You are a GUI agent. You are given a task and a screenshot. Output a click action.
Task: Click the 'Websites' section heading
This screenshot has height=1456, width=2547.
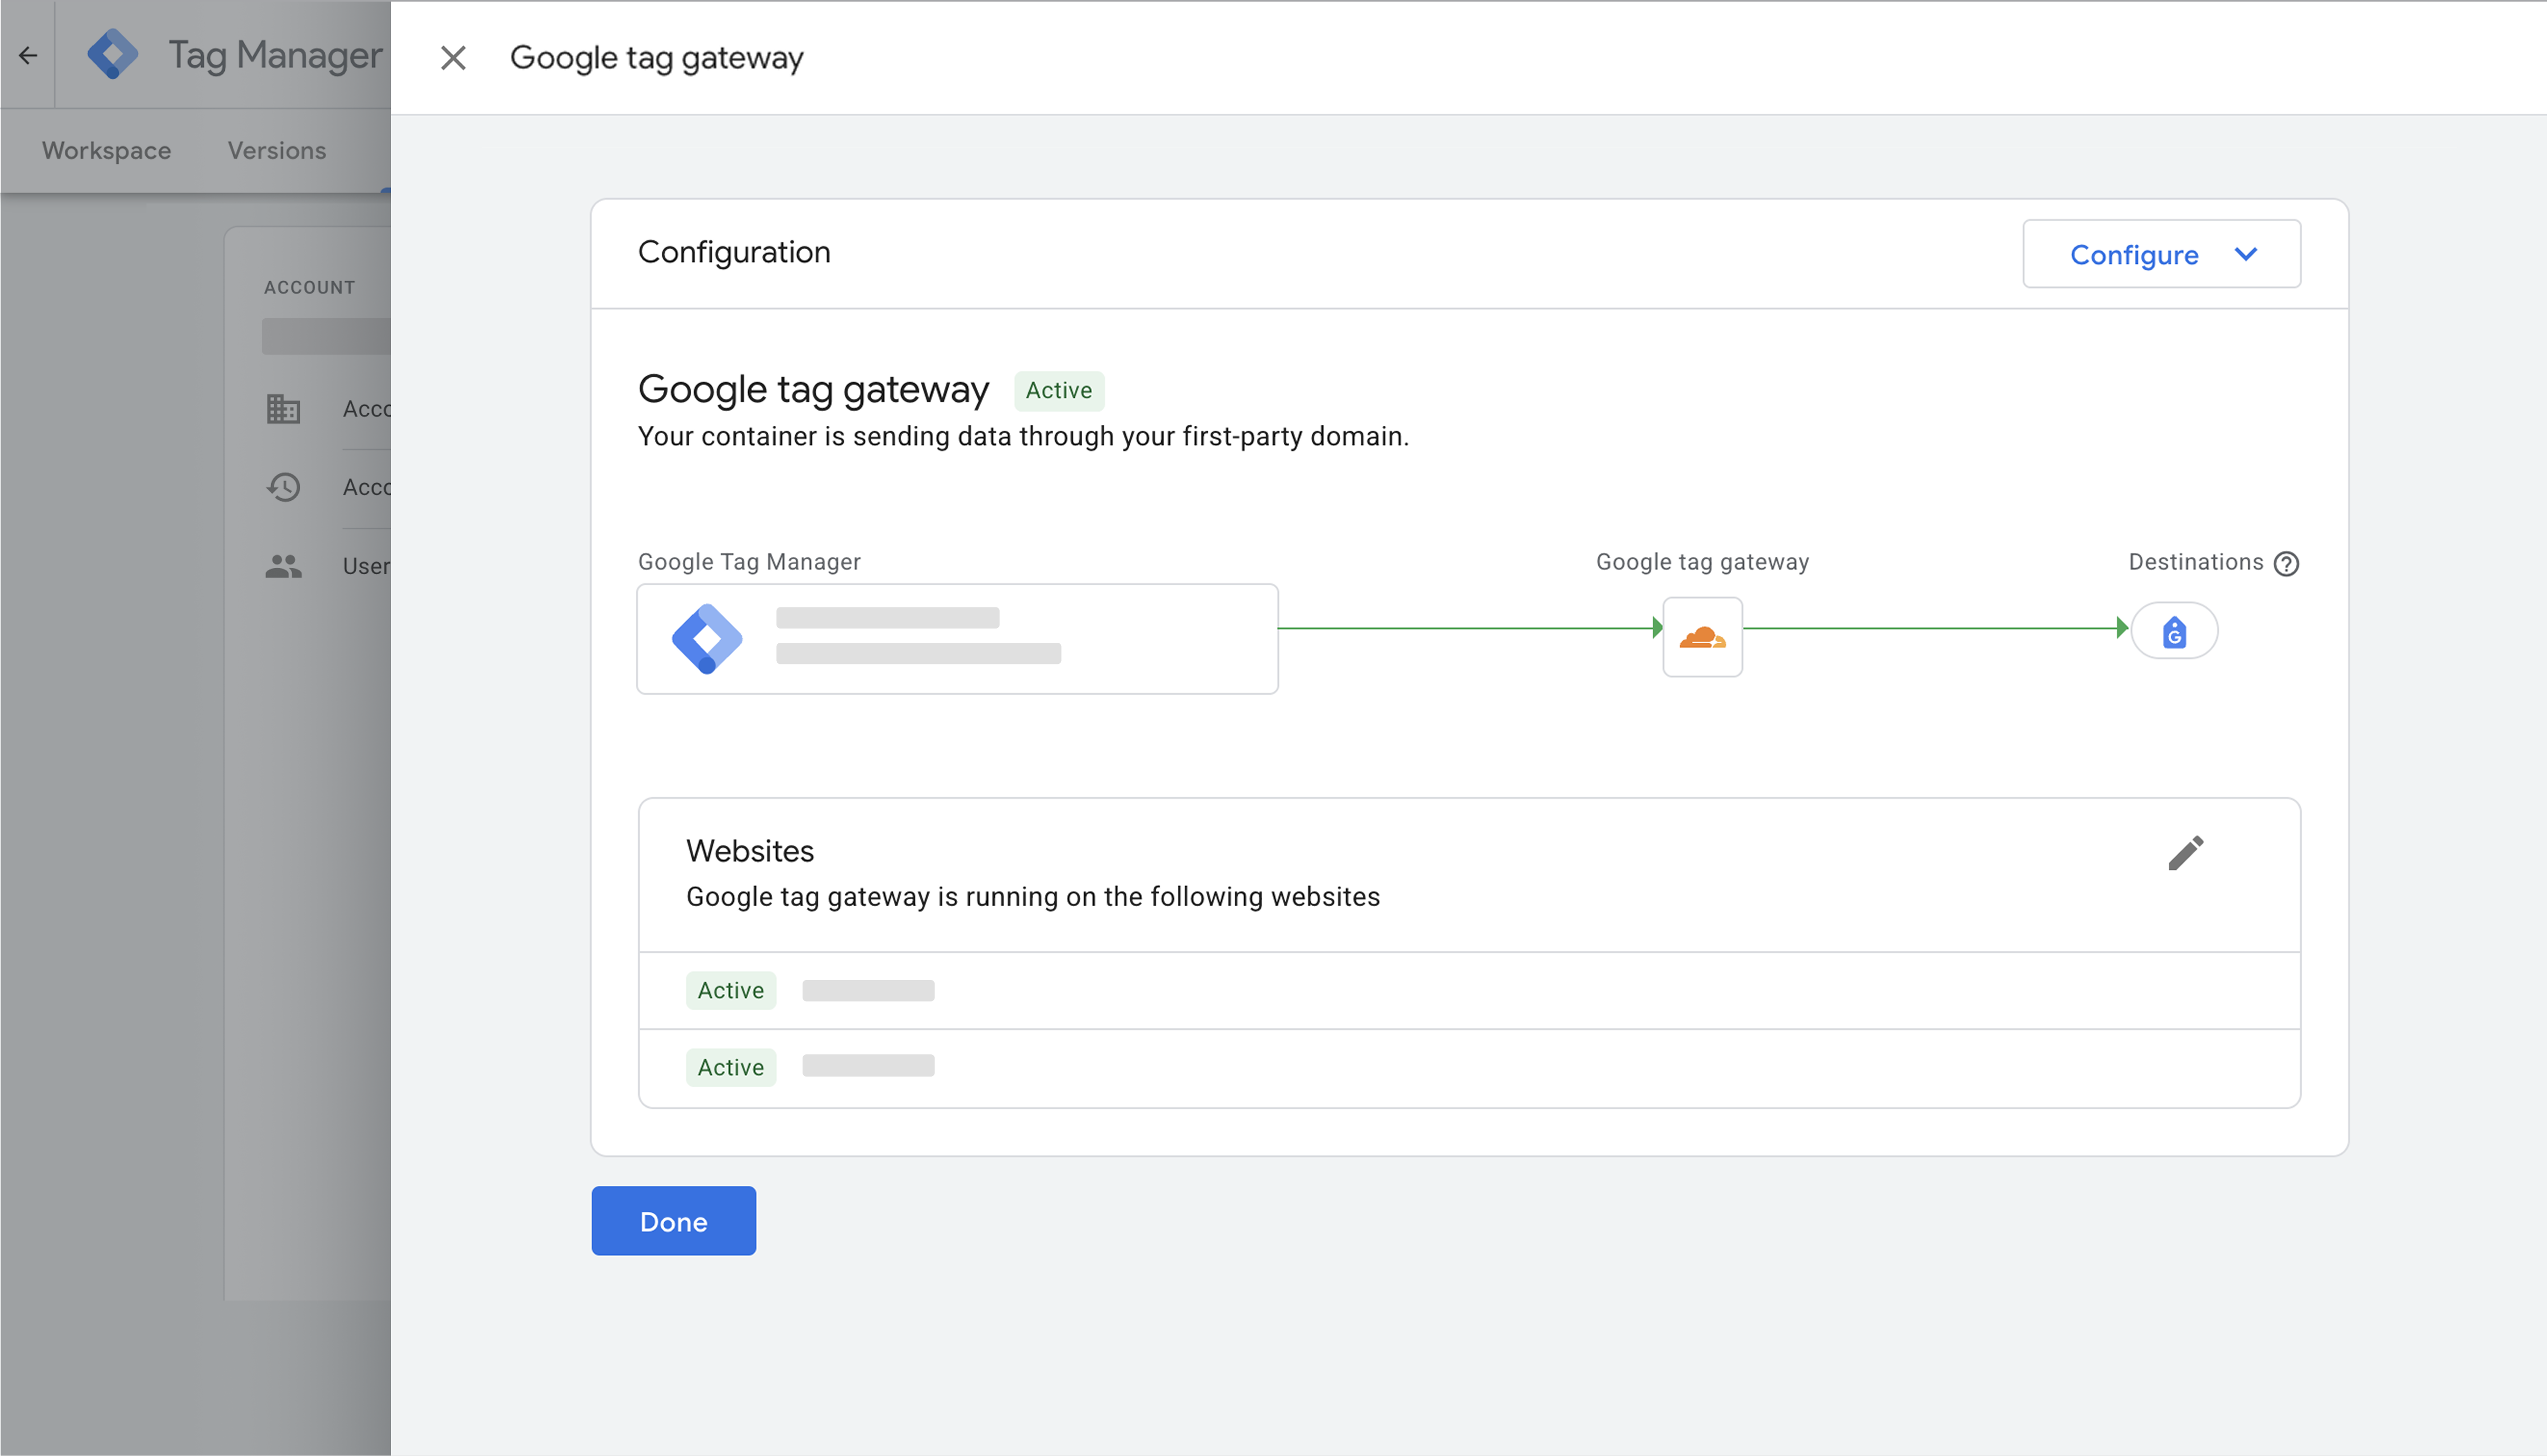coord(750,851)
